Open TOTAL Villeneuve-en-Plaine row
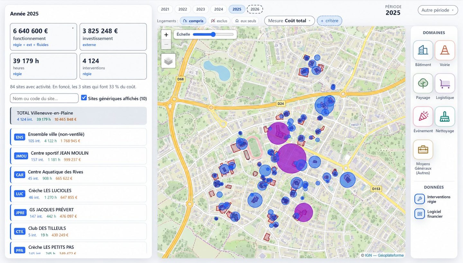This screenshot has width=463, height=263. click(78, 116)
